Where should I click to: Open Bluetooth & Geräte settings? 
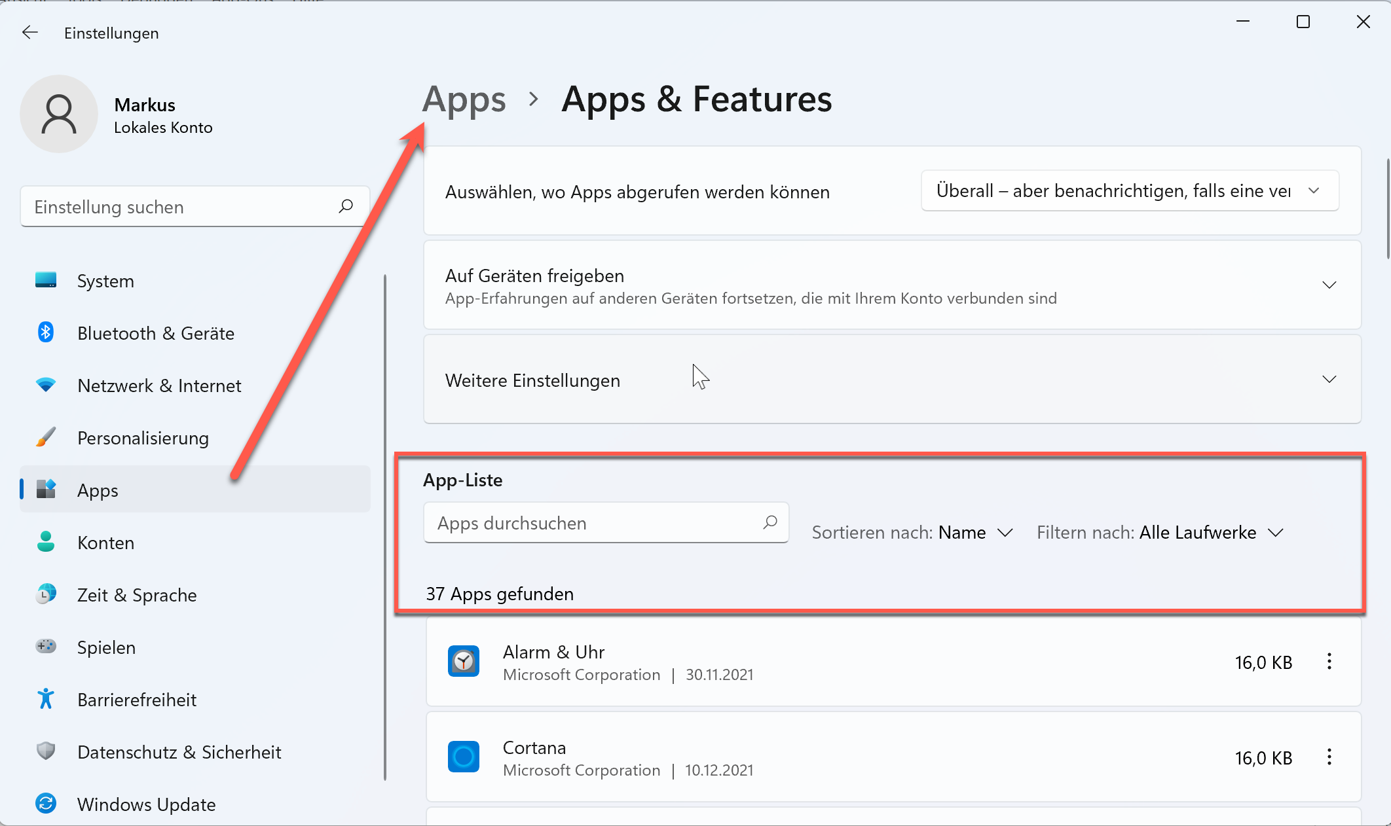[195, 333]
